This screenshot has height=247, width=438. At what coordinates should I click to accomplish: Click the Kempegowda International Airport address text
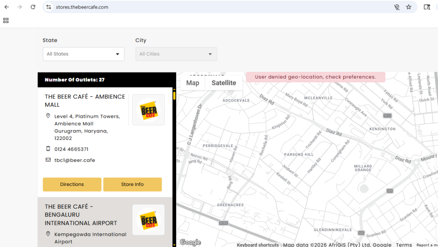click(90, 238)
